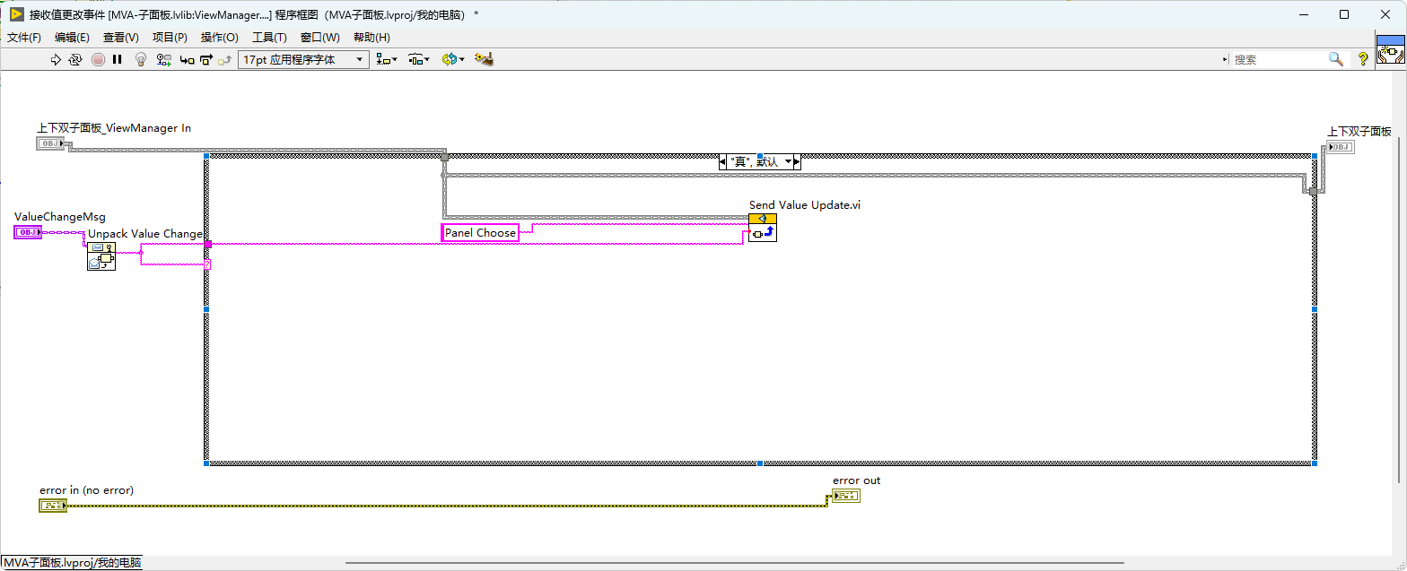Open the Align Objects dropdown
The height and width of the screenshot is (571, 1407).
387,59
